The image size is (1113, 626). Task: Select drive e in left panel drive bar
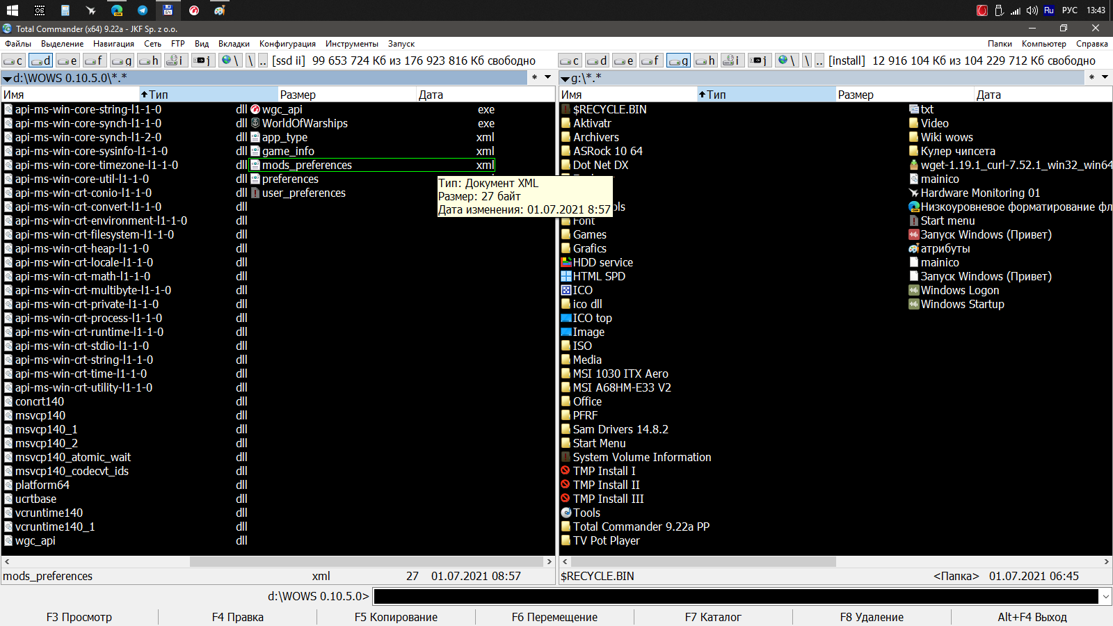click(x=68, y=61)
